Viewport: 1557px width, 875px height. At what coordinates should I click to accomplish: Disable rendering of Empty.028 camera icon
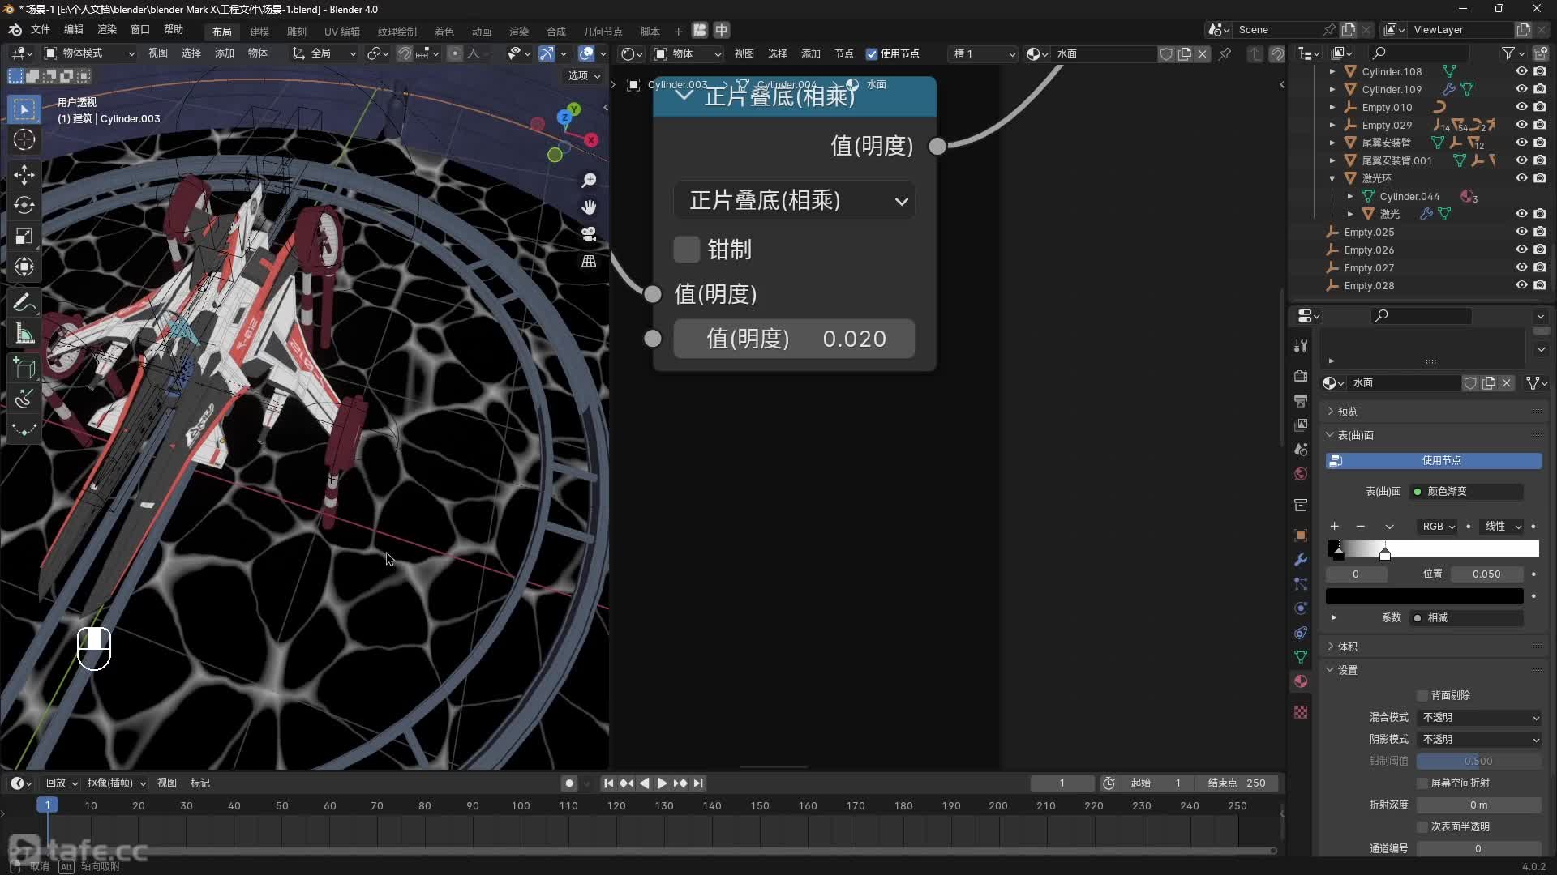point(1539,285)
